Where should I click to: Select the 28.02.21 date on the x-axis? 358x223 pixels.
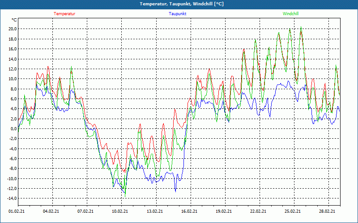[x=327, y=212]
